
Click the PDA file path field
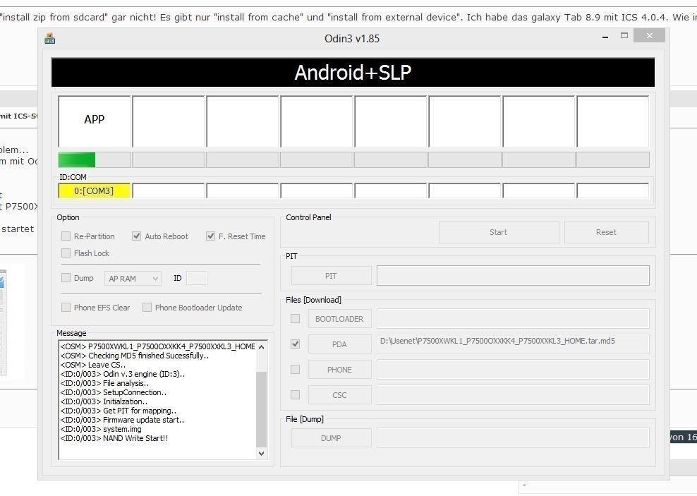coord(513,344)
